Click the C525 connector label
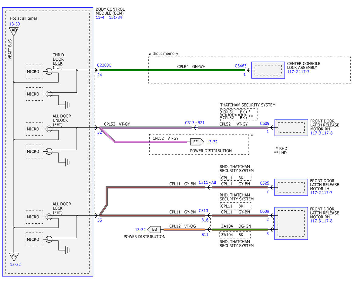This screenshot has height=281, width=364. (x=265, y=183)
